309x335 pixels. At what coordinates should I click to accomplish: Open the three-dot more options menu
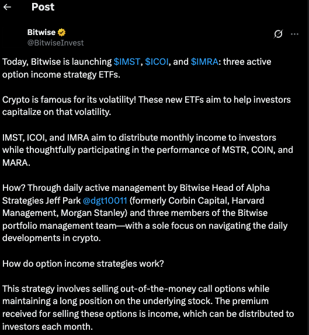pos(294,34)
